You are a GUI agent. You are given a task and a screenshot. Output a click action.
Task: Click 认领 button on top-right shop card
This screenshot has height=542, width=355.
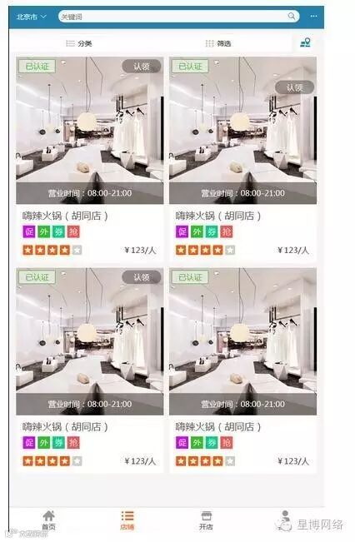pyautogui.click(x=294, y=87)
